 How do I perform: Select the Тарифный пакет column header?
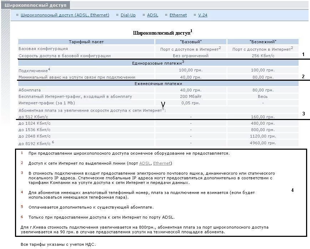tap(86, 42)
